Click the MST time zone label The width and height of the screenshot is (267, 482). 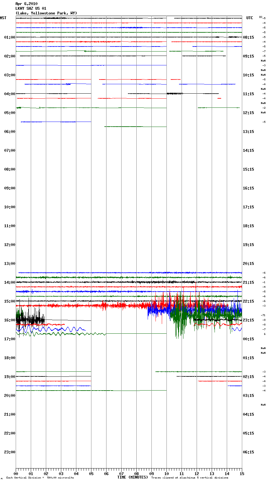pos(3,18)
